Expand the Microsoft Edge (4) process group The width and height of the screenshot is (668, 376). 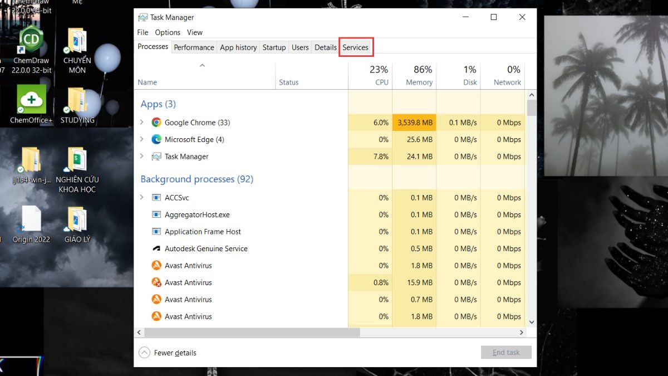click(x=142, y=139)
